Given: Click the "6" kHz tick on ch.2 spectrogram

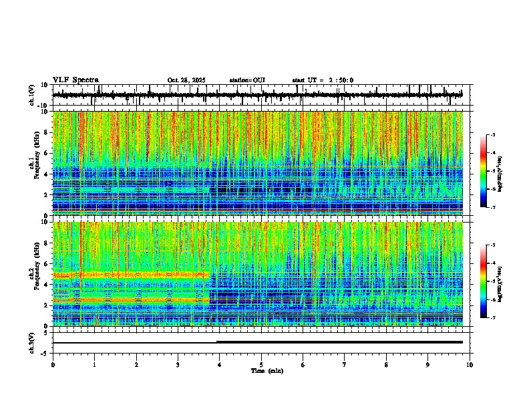Looking at the screenshot, I should click(x=46, y=264).
